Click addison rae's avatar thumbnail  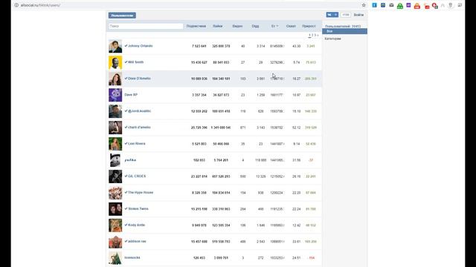(115, 242)
